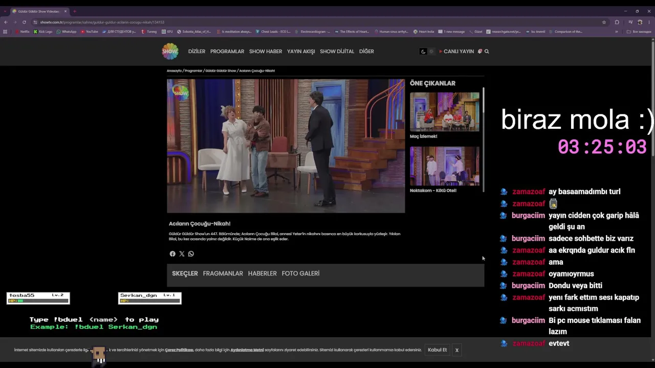Open the DİZİLER menu
The image size is (655, 368).
pyautogui.click(x=196, y=52)
